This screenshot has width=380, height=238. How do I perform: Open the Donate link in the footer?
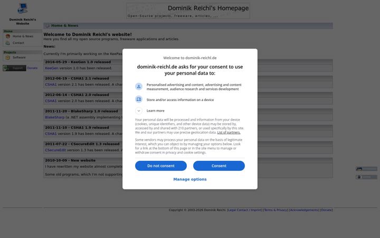click(x=327, y=210)
